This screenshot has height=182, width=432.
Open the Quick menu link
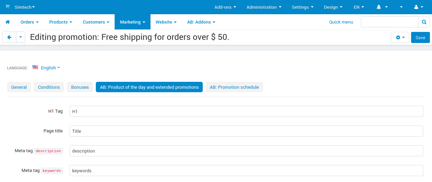click(341, 22)
